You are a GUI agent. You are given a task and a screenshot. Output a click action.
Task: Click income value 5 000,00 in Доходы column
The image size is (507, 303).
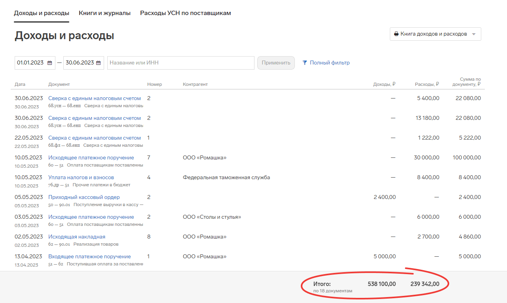point(385,256)
